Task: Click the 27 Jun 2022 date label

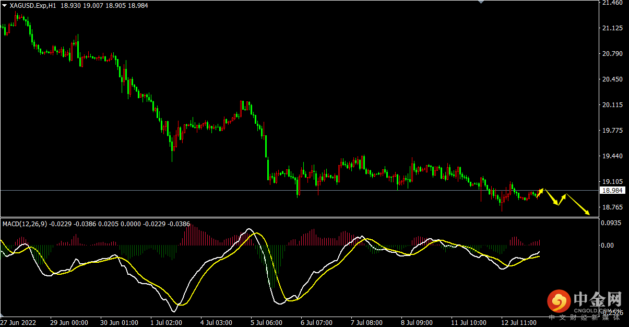Action: pyautogui.click(x=18, y=323)
